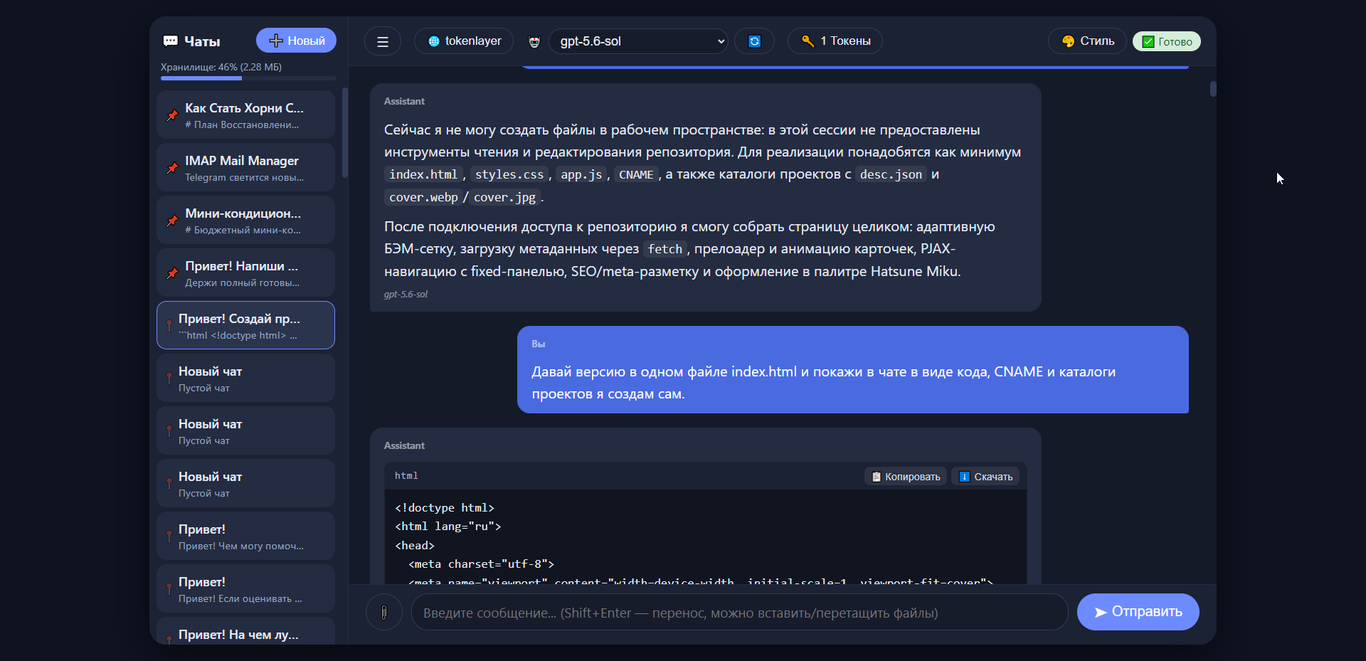Viewport: 1366px width, 661px height.
Task: Click the index.html inline code tag
Action: coord(423,174)
